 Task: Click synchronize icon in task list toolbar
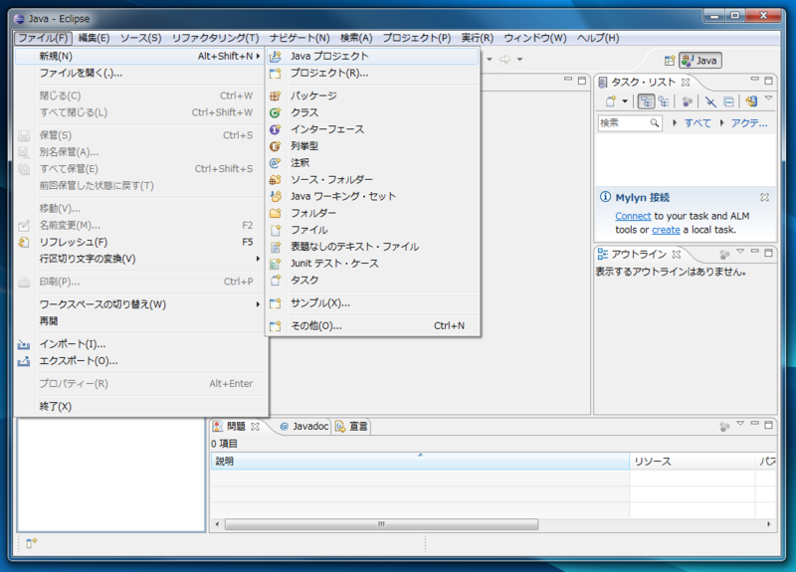(751, 101)
